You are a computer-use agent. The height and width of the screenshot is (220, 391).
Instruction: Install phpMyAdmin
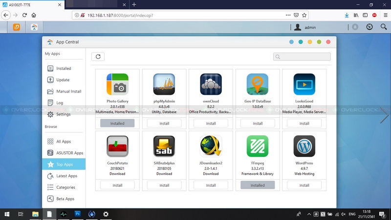(x=164, y=123)
